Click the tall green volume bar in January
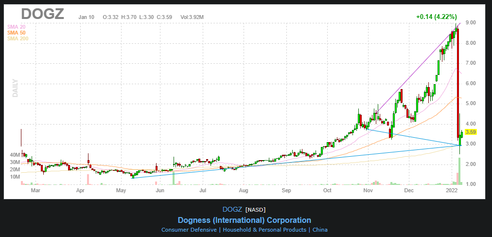The height and width of the screenshot is (237, 492). 459,171
